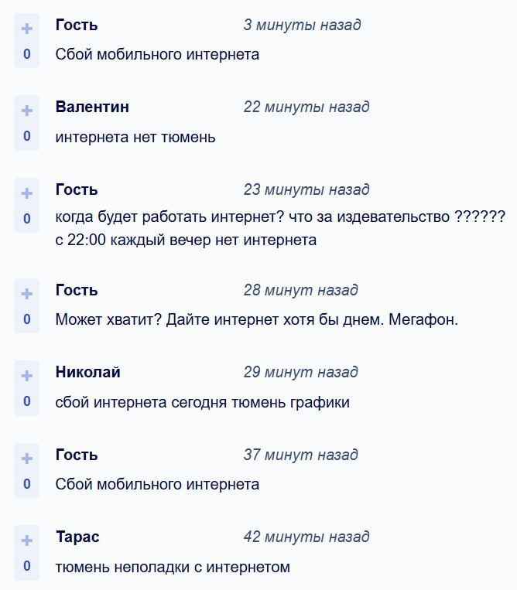Image resolution: width=517 pixels, height=590 pixels.
Task: Select the comment mentioning Мегафон
Action: point(257,319)
